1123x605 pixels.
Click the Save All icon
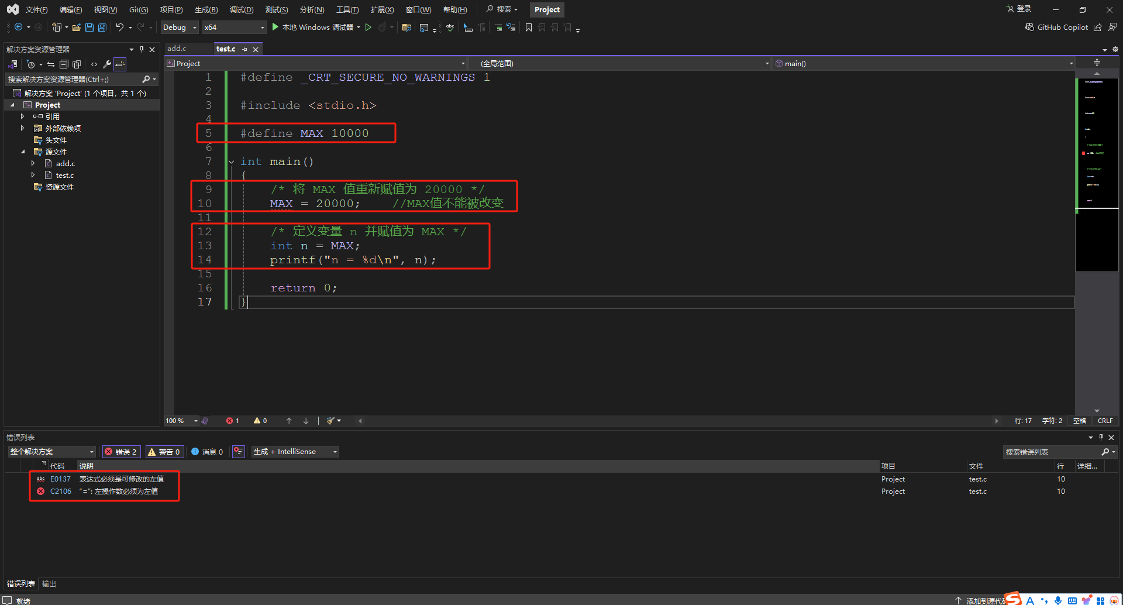[102, 27]
